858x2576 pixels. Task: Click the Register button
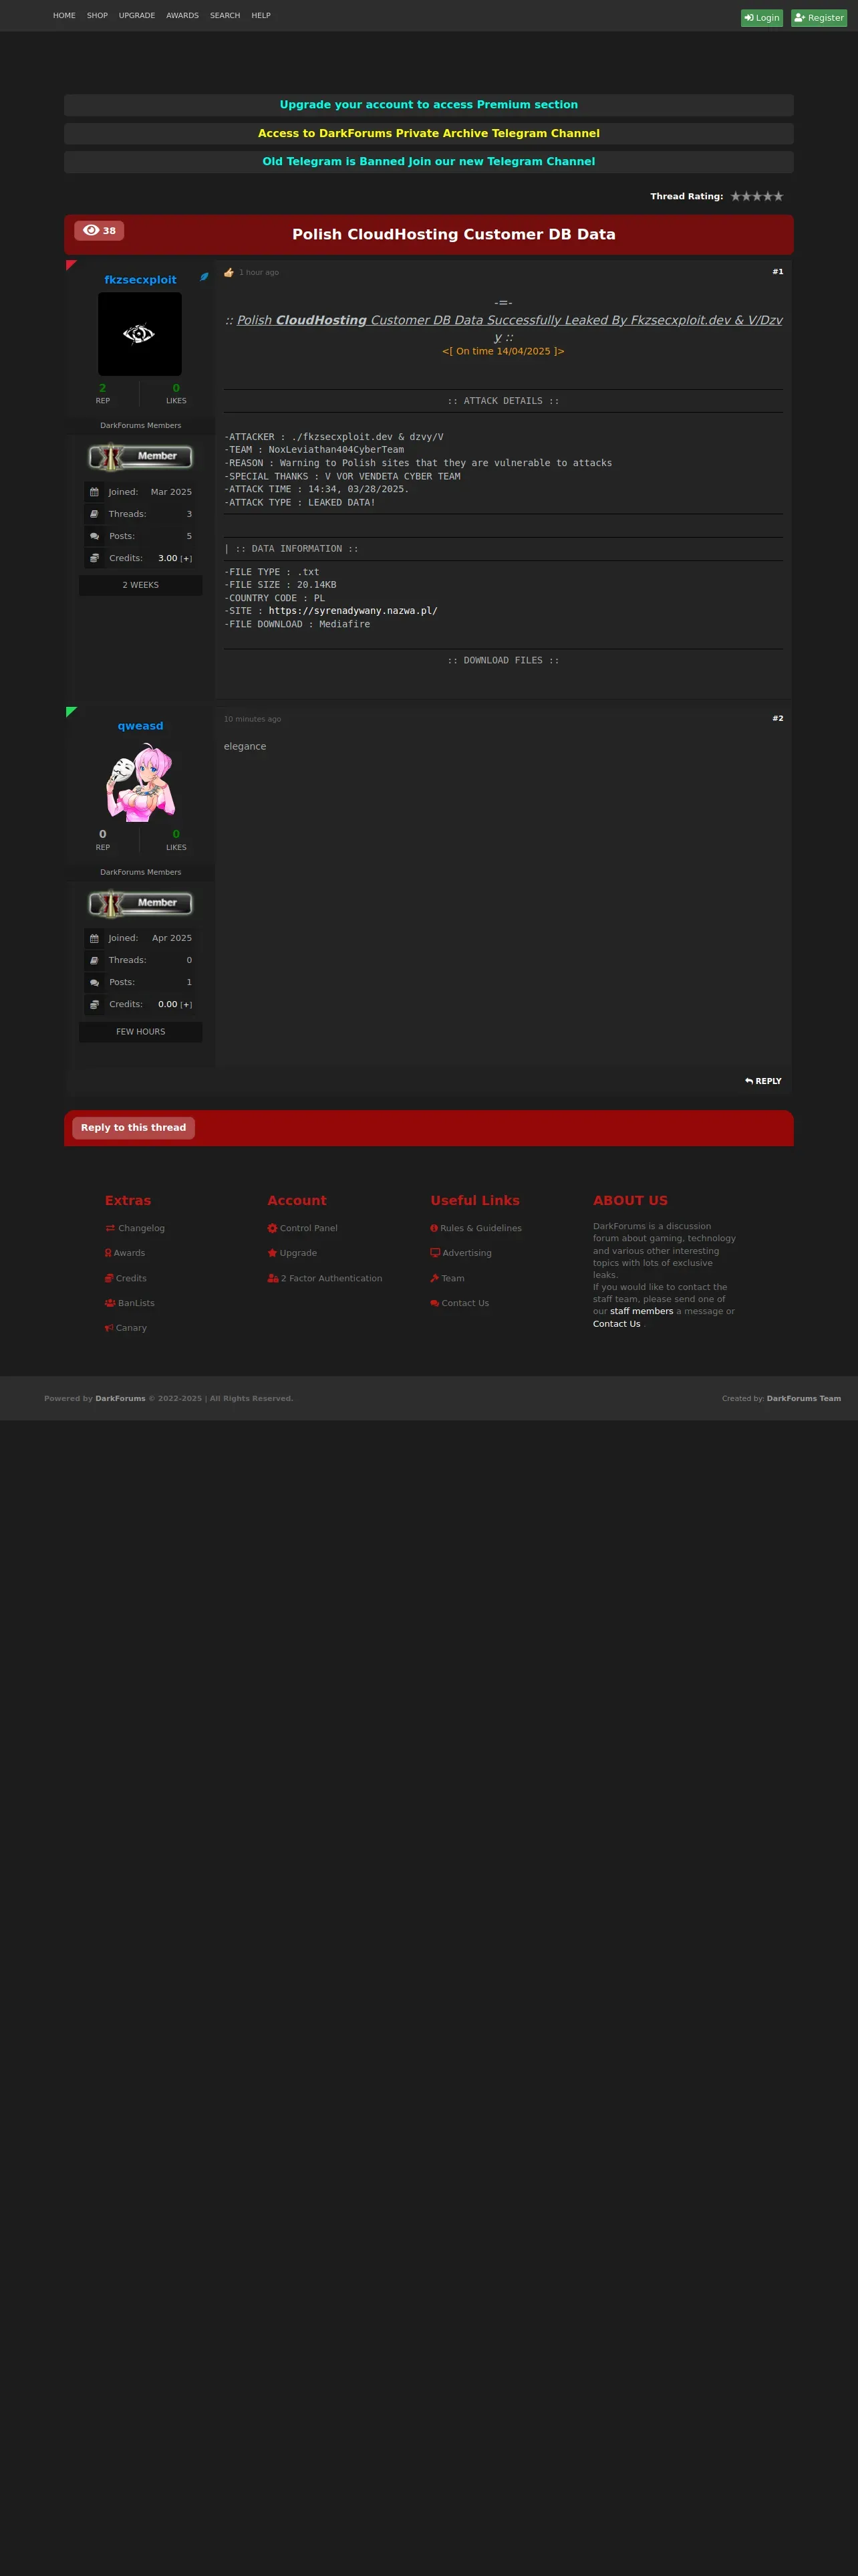click(819, 18)
